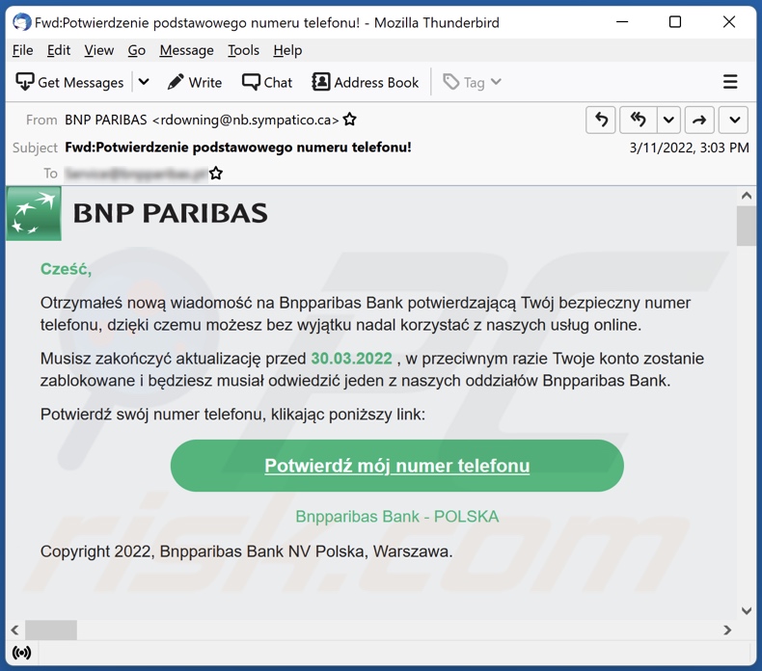Image resolution: width=762 pixels, height=671 pixels.
Task: Click the online status indicator in status bar
Action: [21, 653]
